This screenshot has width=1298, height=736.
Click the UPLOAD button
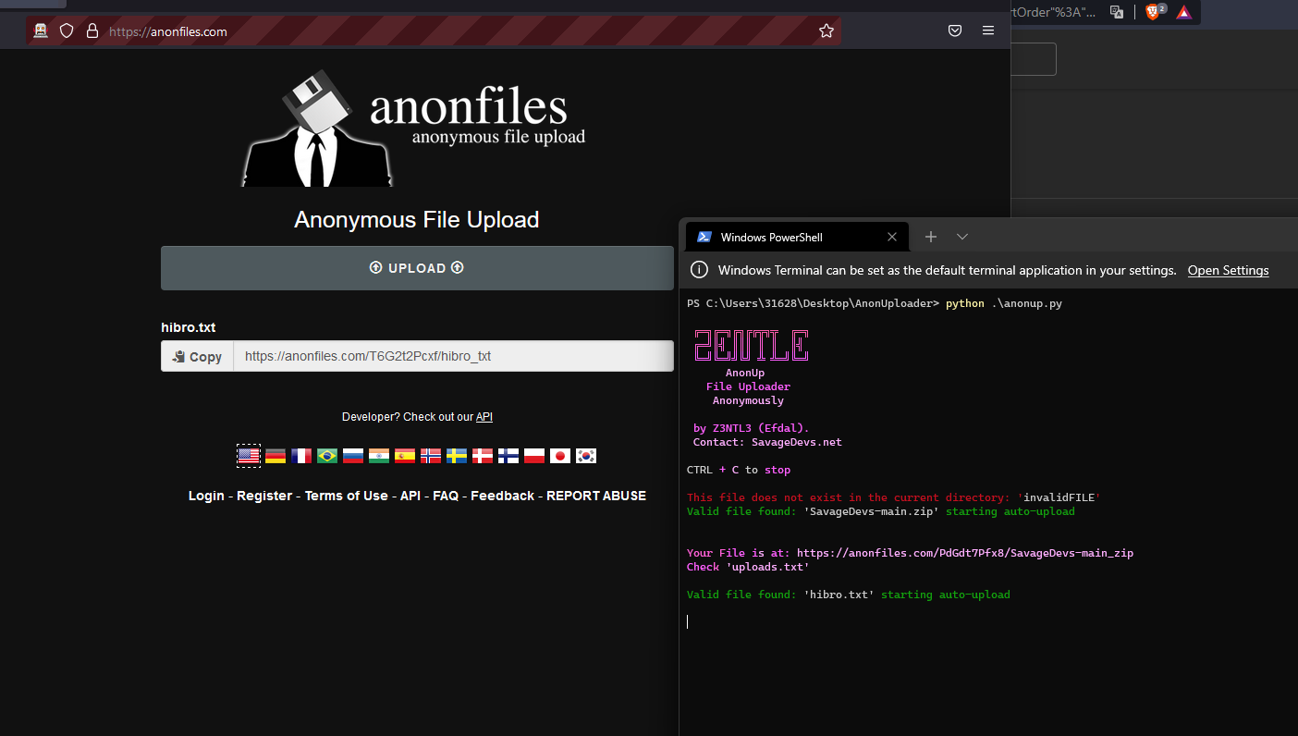417,268
